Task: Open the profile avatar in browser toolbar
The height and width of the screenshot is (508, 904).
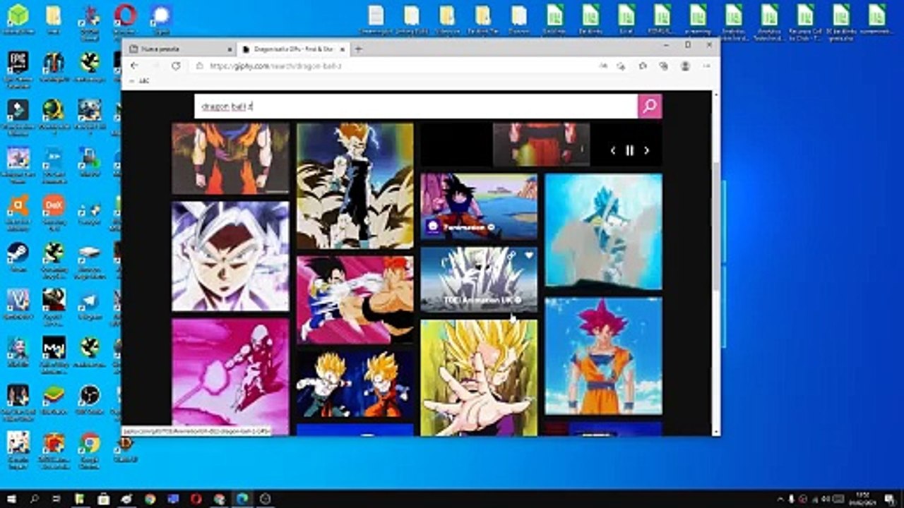Action: [x=685, y=66]
